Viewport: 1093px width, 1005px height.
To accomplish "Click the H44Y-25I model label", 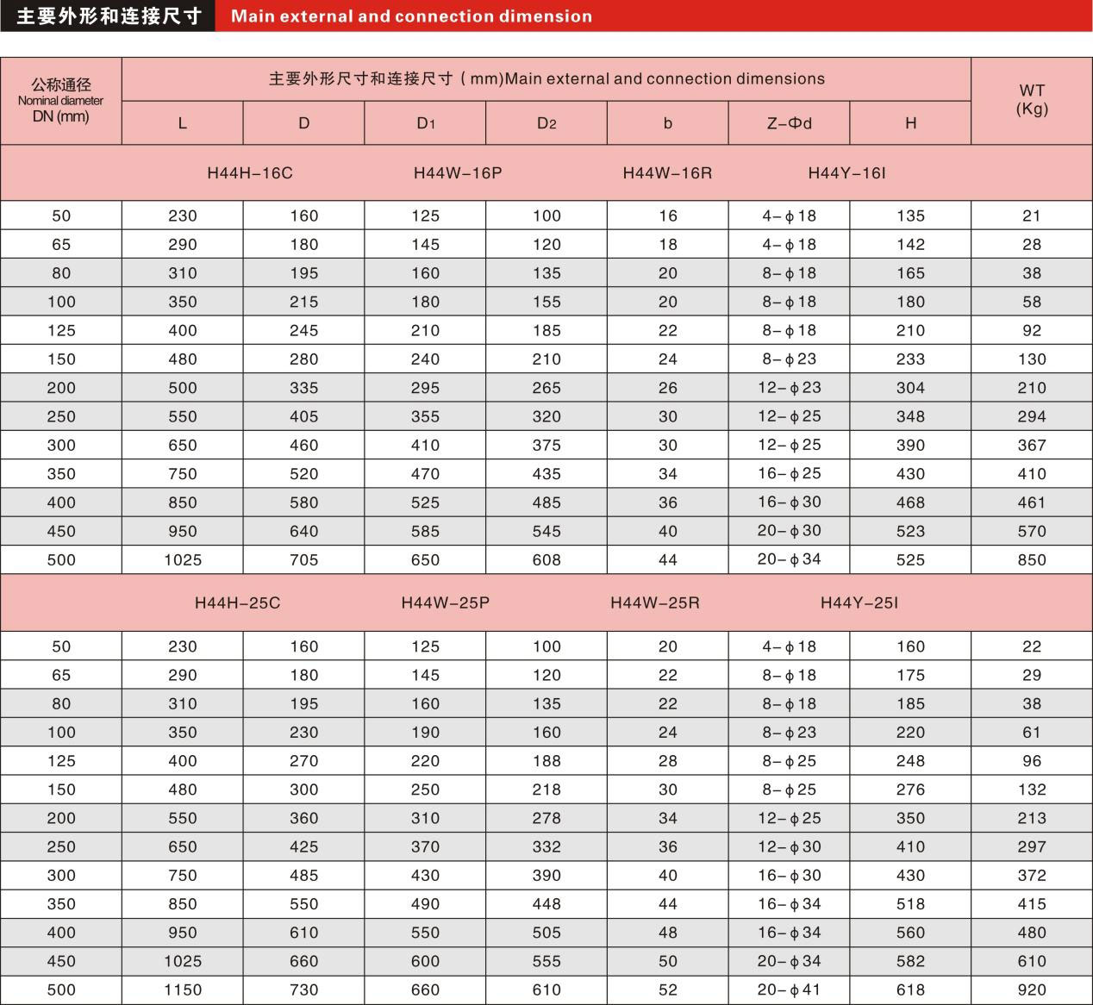I will [x=859, y=603].
